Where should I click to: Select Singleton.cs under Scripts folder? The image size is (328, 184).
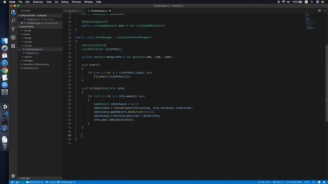(40, 53)
